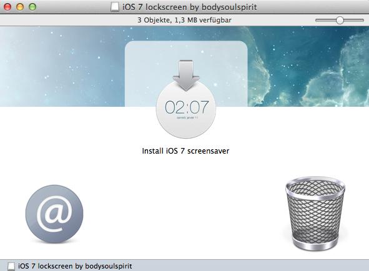Screen dimensions: 369x271
Task: Click the right end of icon size slider
Action: 362,21
